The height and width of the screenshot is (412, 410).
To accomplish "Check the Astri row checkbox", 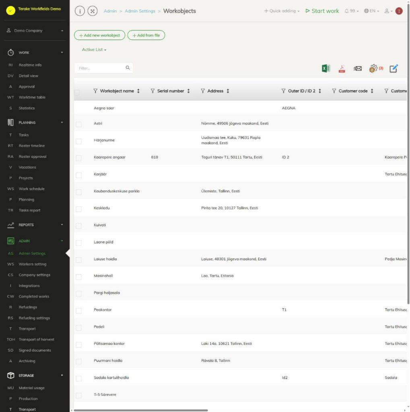I will [x=78, y=124].
